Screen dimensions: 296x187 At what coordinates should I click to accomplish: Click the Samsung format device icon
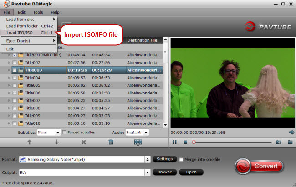[x=23, y=159]
